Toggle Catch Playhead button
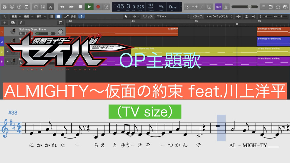Image resolution: width=290 pixels, height=163 pixels. coord(81,16)
